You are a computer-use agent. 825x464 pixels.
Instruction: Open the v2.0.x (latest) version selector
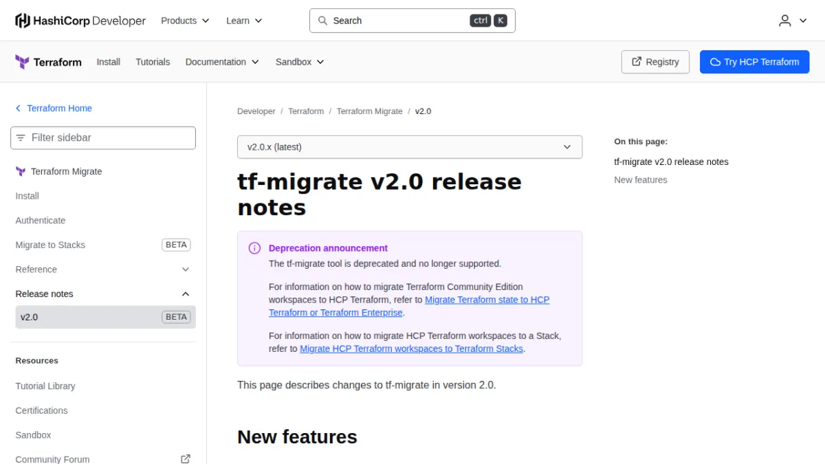coord(410,147)
